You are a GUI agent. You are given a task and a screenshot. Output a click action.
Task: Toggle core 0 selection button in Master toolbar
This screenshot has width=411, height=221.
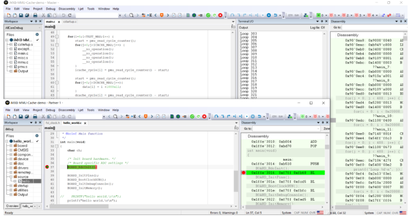tap(319, 15)
